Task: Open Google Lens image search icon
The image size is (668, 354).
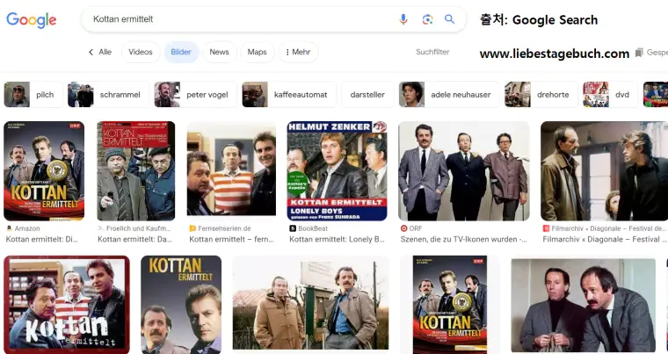Action: (x=427, y=19)
